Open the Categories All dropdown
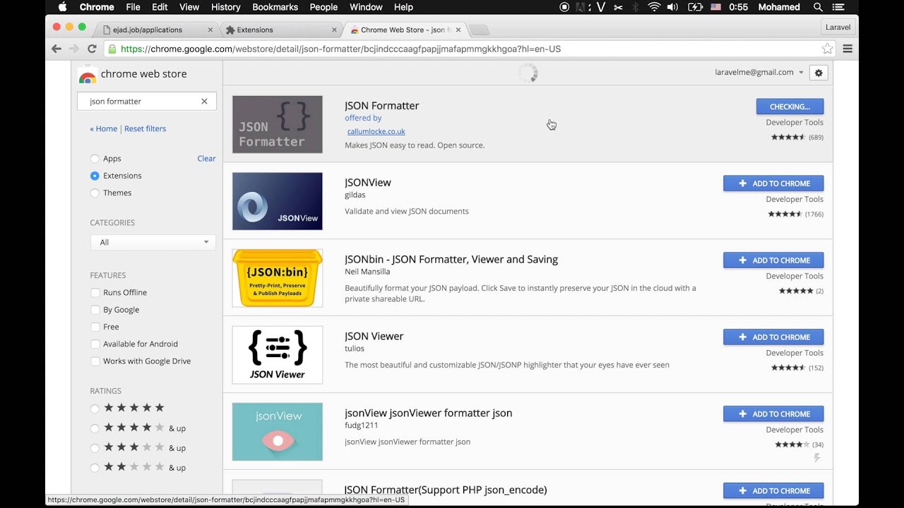This screenshot has width=904, height=508. [x=153, y=242]
